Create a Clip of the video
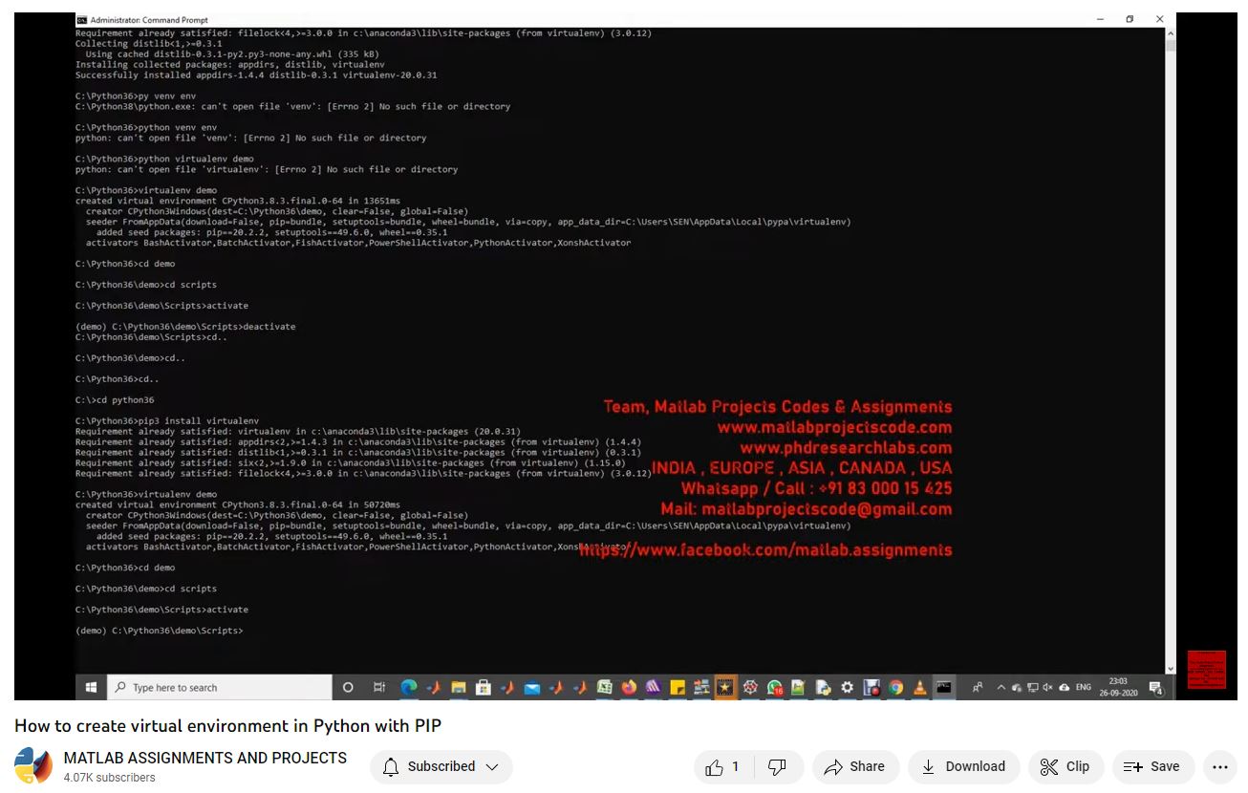 pyautogui.click(x=1065, y=766)
